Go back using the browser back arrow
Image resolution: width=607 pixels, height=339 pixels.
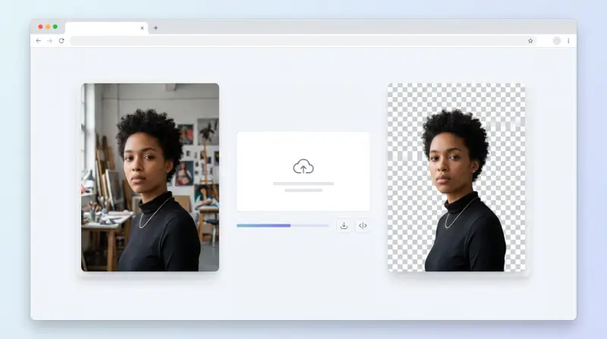(39, 41)
